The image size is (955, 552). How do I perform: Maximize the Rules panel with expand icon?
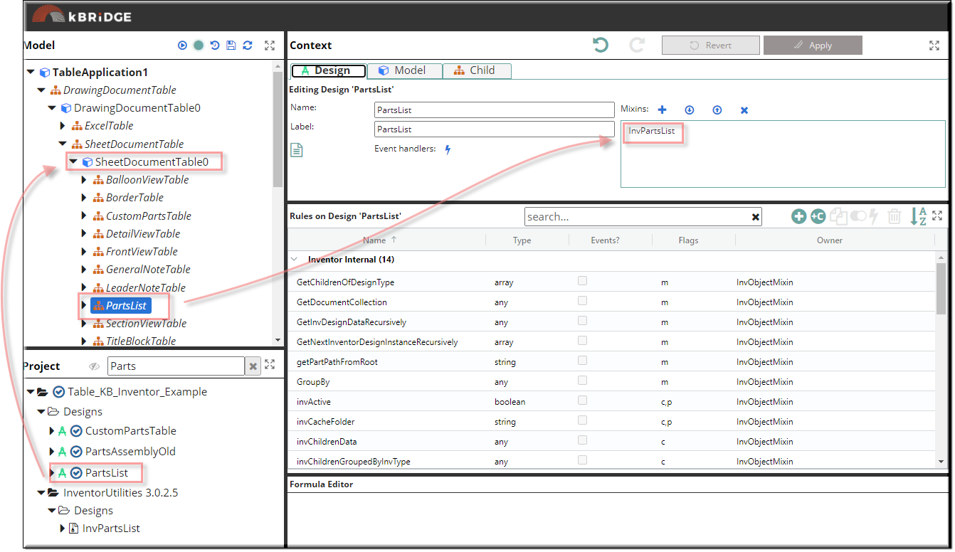tap(937, 216)
